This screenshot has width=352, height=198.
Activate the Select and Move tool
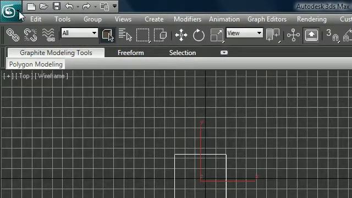click(x=181, y=35)
